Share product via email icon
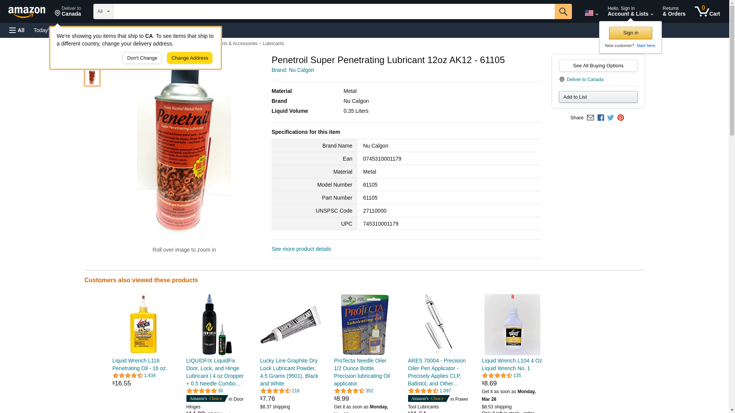 [590, 118]
